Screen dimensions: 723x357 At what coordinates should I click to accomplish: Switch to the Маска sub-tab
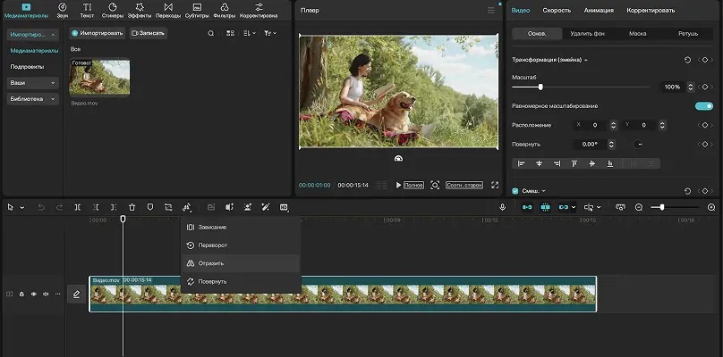click(637, 34)
